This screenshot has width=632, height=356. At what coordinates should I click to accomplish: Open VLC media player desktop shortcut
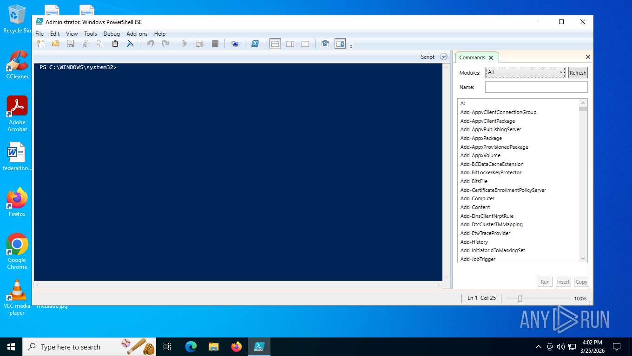(x=17, y=297)
